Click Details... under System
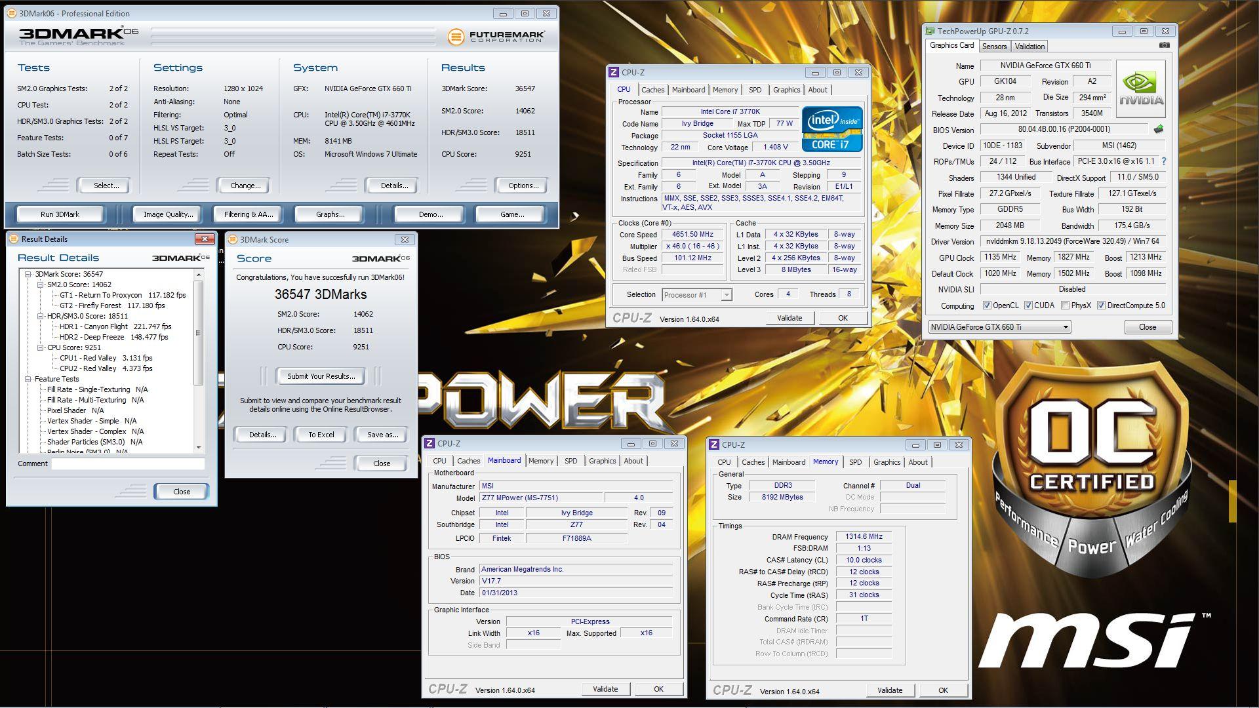1259x708 pixels. 394,186
